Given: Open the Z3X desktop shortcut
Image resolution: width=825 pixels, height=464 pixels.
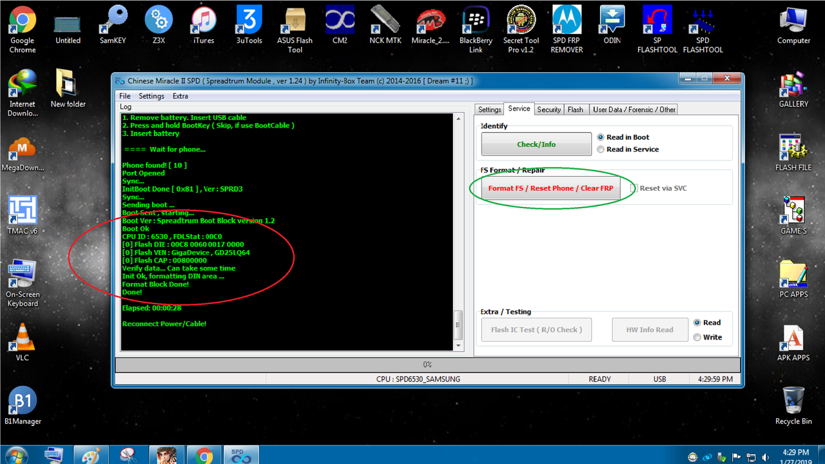Looking at the screenshot, I should 159,26.
